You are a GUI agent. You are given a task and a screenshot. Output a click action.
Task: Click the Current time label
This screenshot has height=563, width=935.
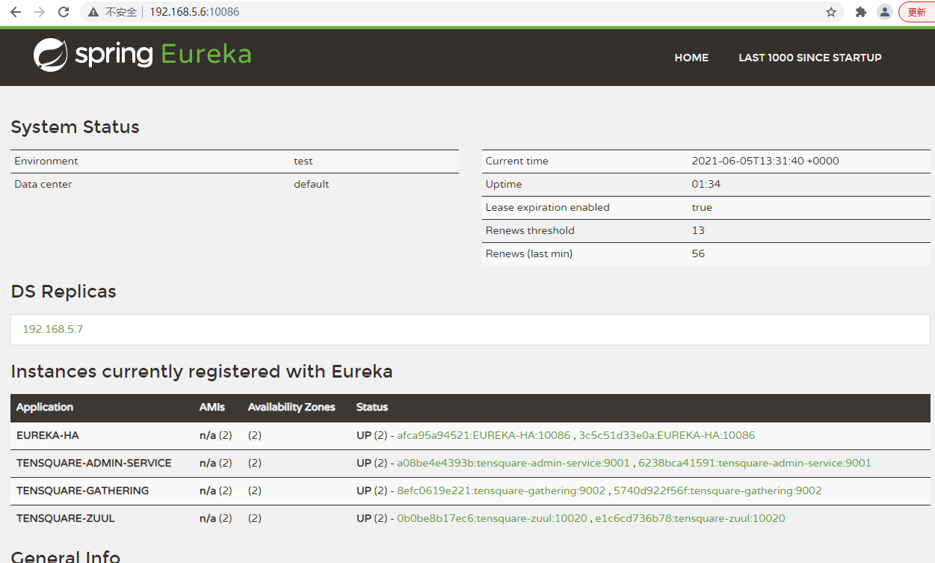[x=517, y=161]
